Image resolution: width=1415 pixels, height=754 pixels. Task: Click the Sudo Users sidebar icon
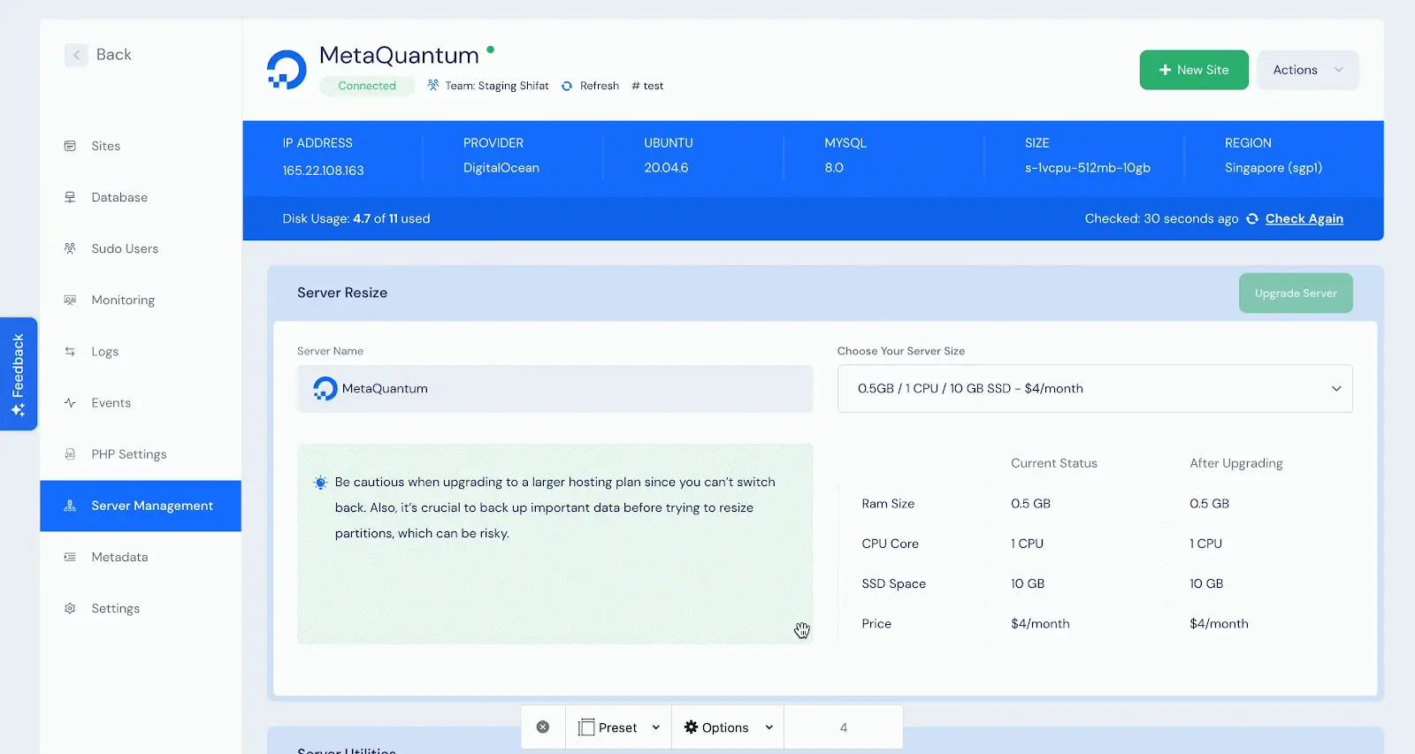click(x=70, y=248)
